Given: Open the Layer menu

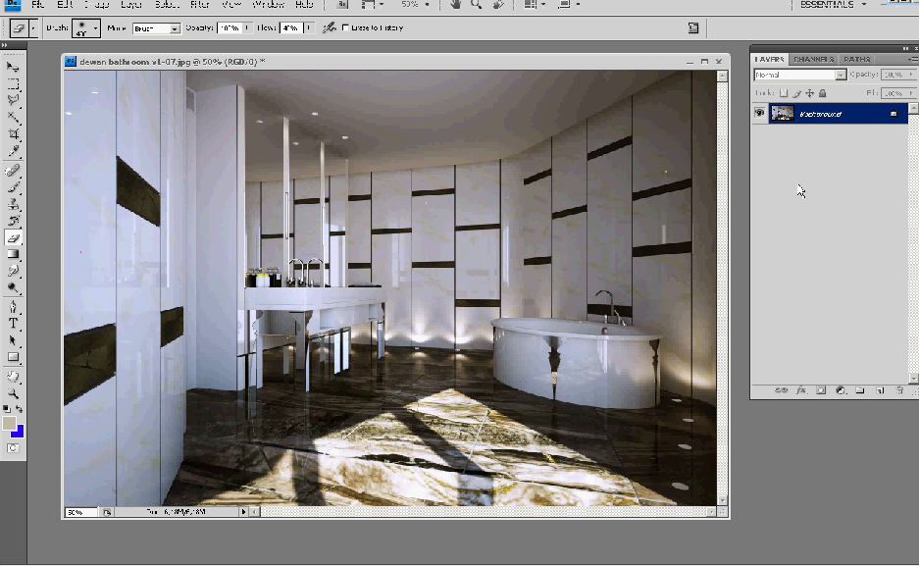Looking at the screenshot, I should click(131, 4).
